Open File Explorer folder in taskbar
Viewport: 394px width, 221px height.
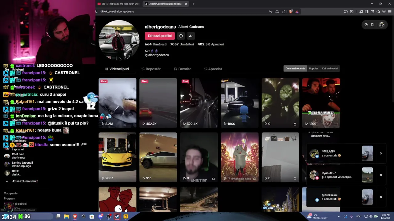(66, 216)
